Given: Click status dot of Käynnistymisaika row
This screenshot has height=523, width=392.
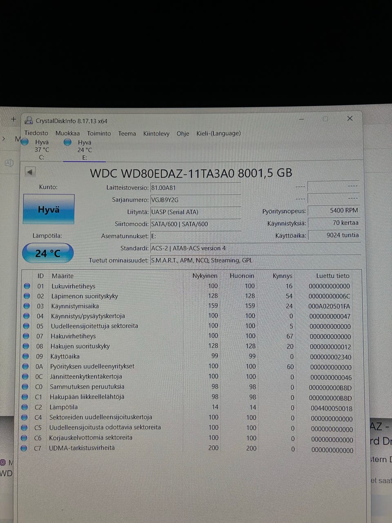Looking at the screenshot, I should (27, 306).
